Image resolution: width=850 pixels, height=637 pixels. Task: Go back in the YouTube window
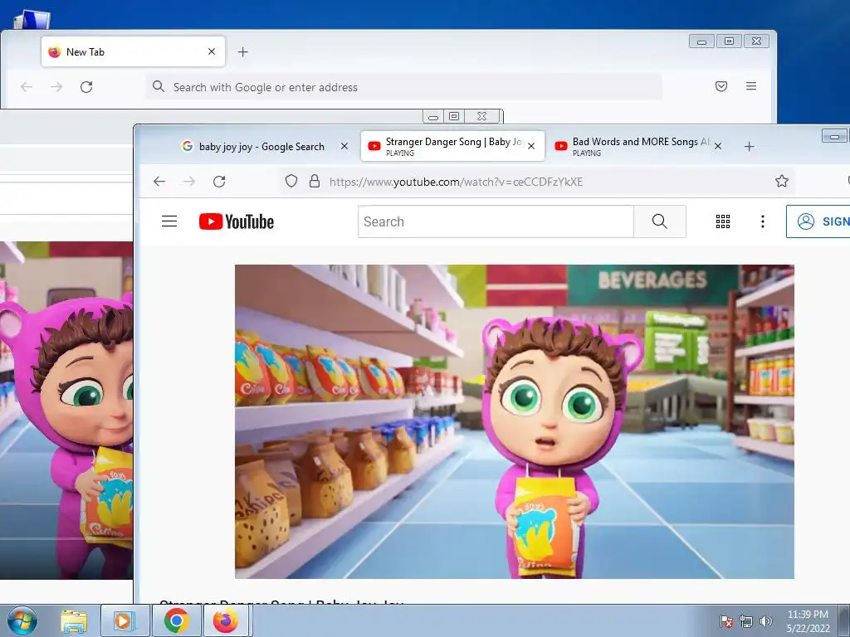point(159,182)
